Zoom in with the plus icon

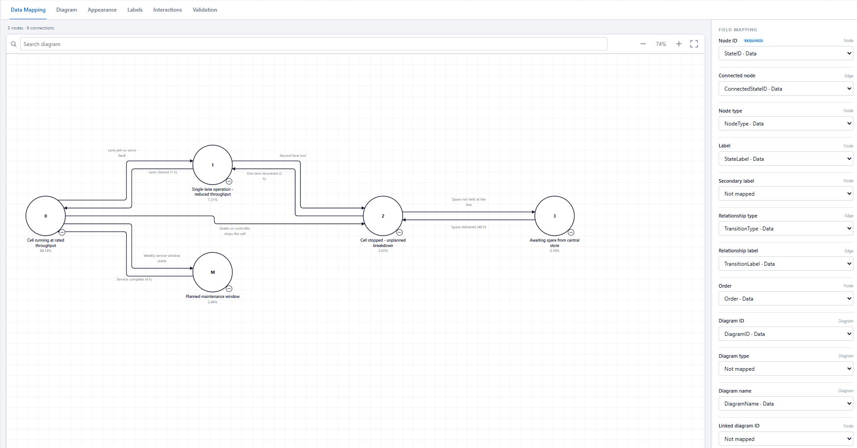click(679, 44)
